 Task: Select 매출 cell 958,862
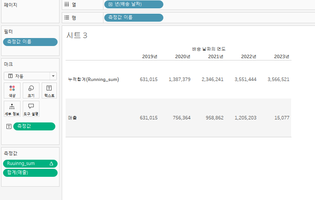pos(215,118)
